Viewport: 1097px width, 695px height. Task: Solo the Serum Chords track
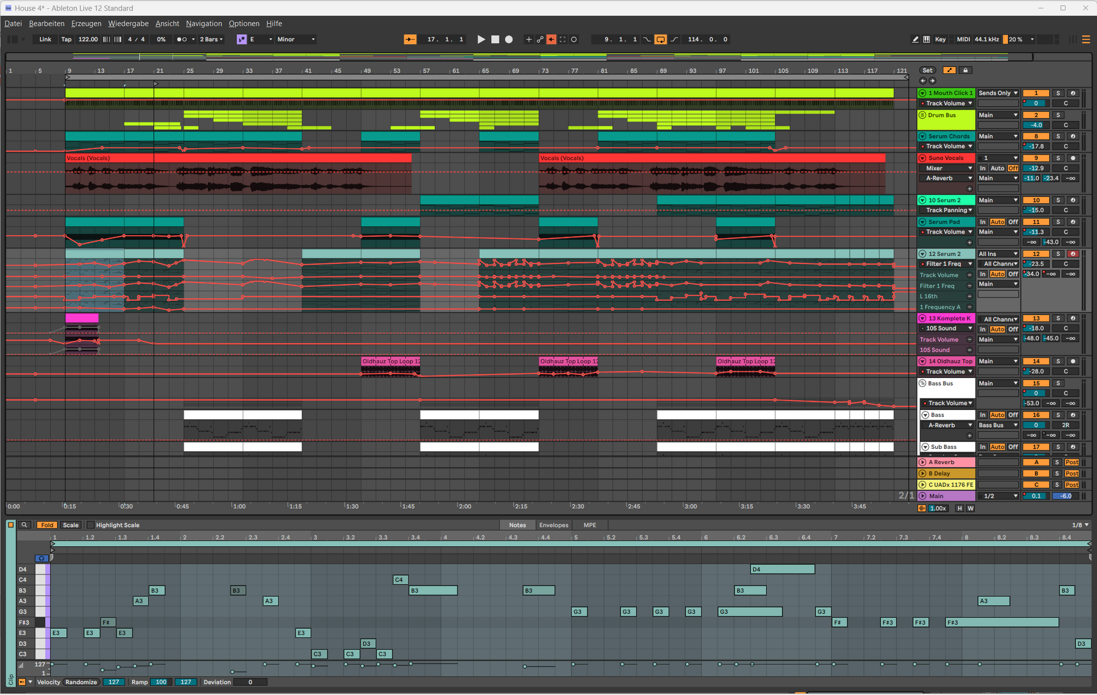(x=1058, y=136)
